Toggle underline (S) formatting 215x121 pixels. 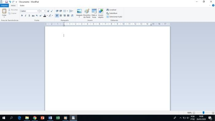[x=29, y=16]
